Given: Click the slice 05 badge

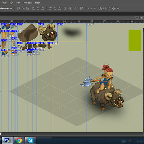Looking at the screenshot, I should click(4, 24).
